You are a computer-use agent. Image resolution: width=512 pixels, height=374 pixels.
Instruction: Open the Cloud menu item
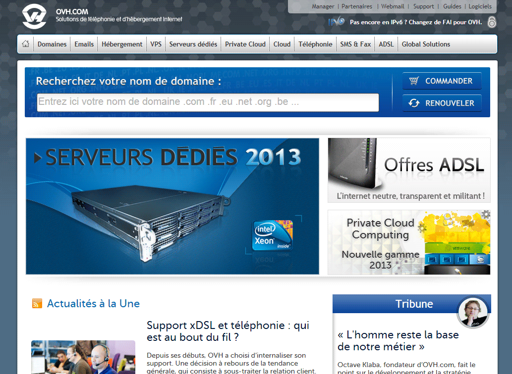[282, 44]
